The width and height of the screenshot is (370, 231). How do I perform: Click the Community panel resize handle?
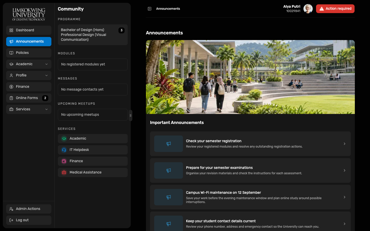tap(131, 115)
